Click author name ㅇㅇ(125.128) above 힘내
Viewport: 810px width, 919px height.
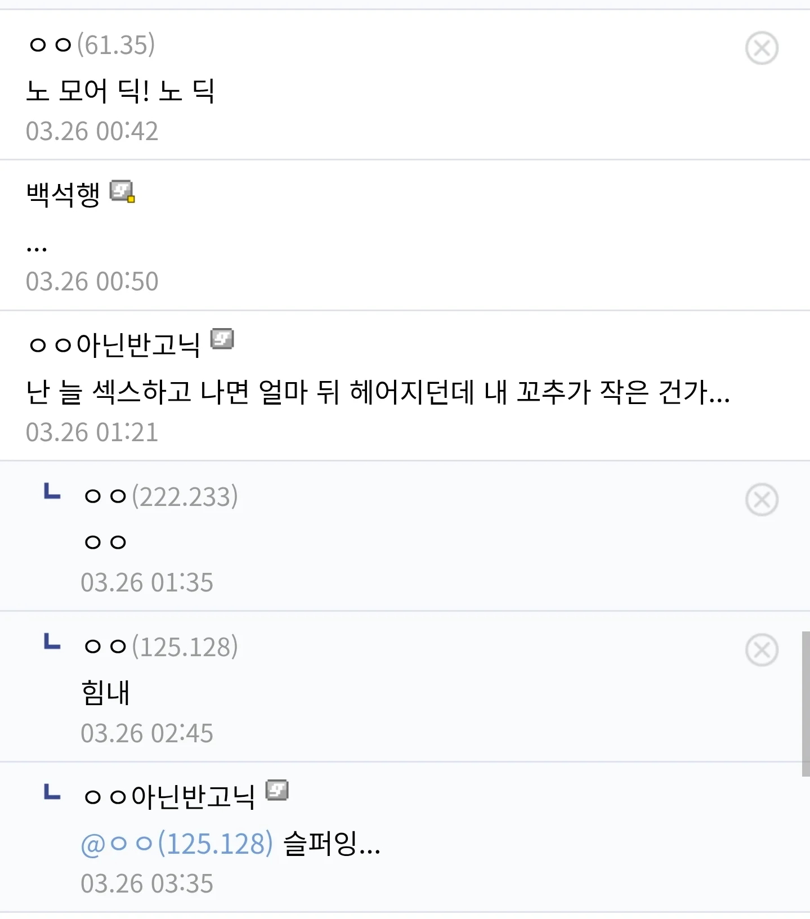pyautogui.click(x=160, y=647)
